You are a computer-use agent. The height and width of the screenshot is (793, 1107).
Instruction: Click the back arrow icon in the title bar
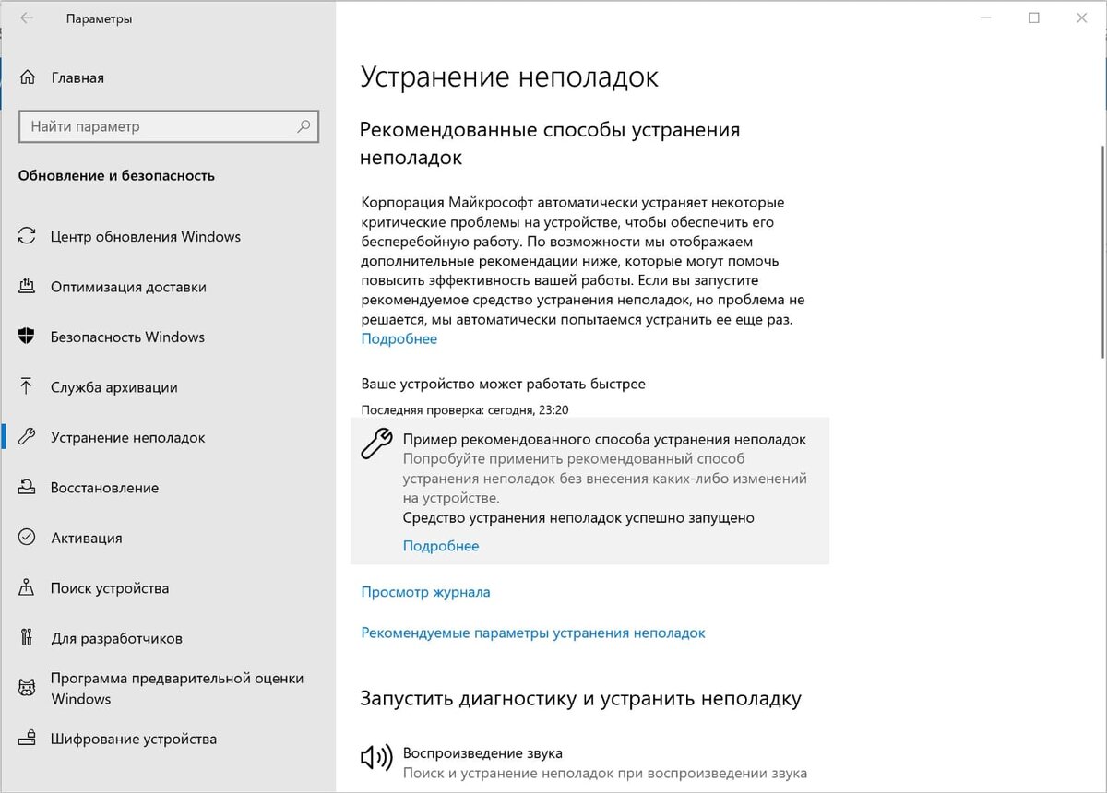click(27, 18)
